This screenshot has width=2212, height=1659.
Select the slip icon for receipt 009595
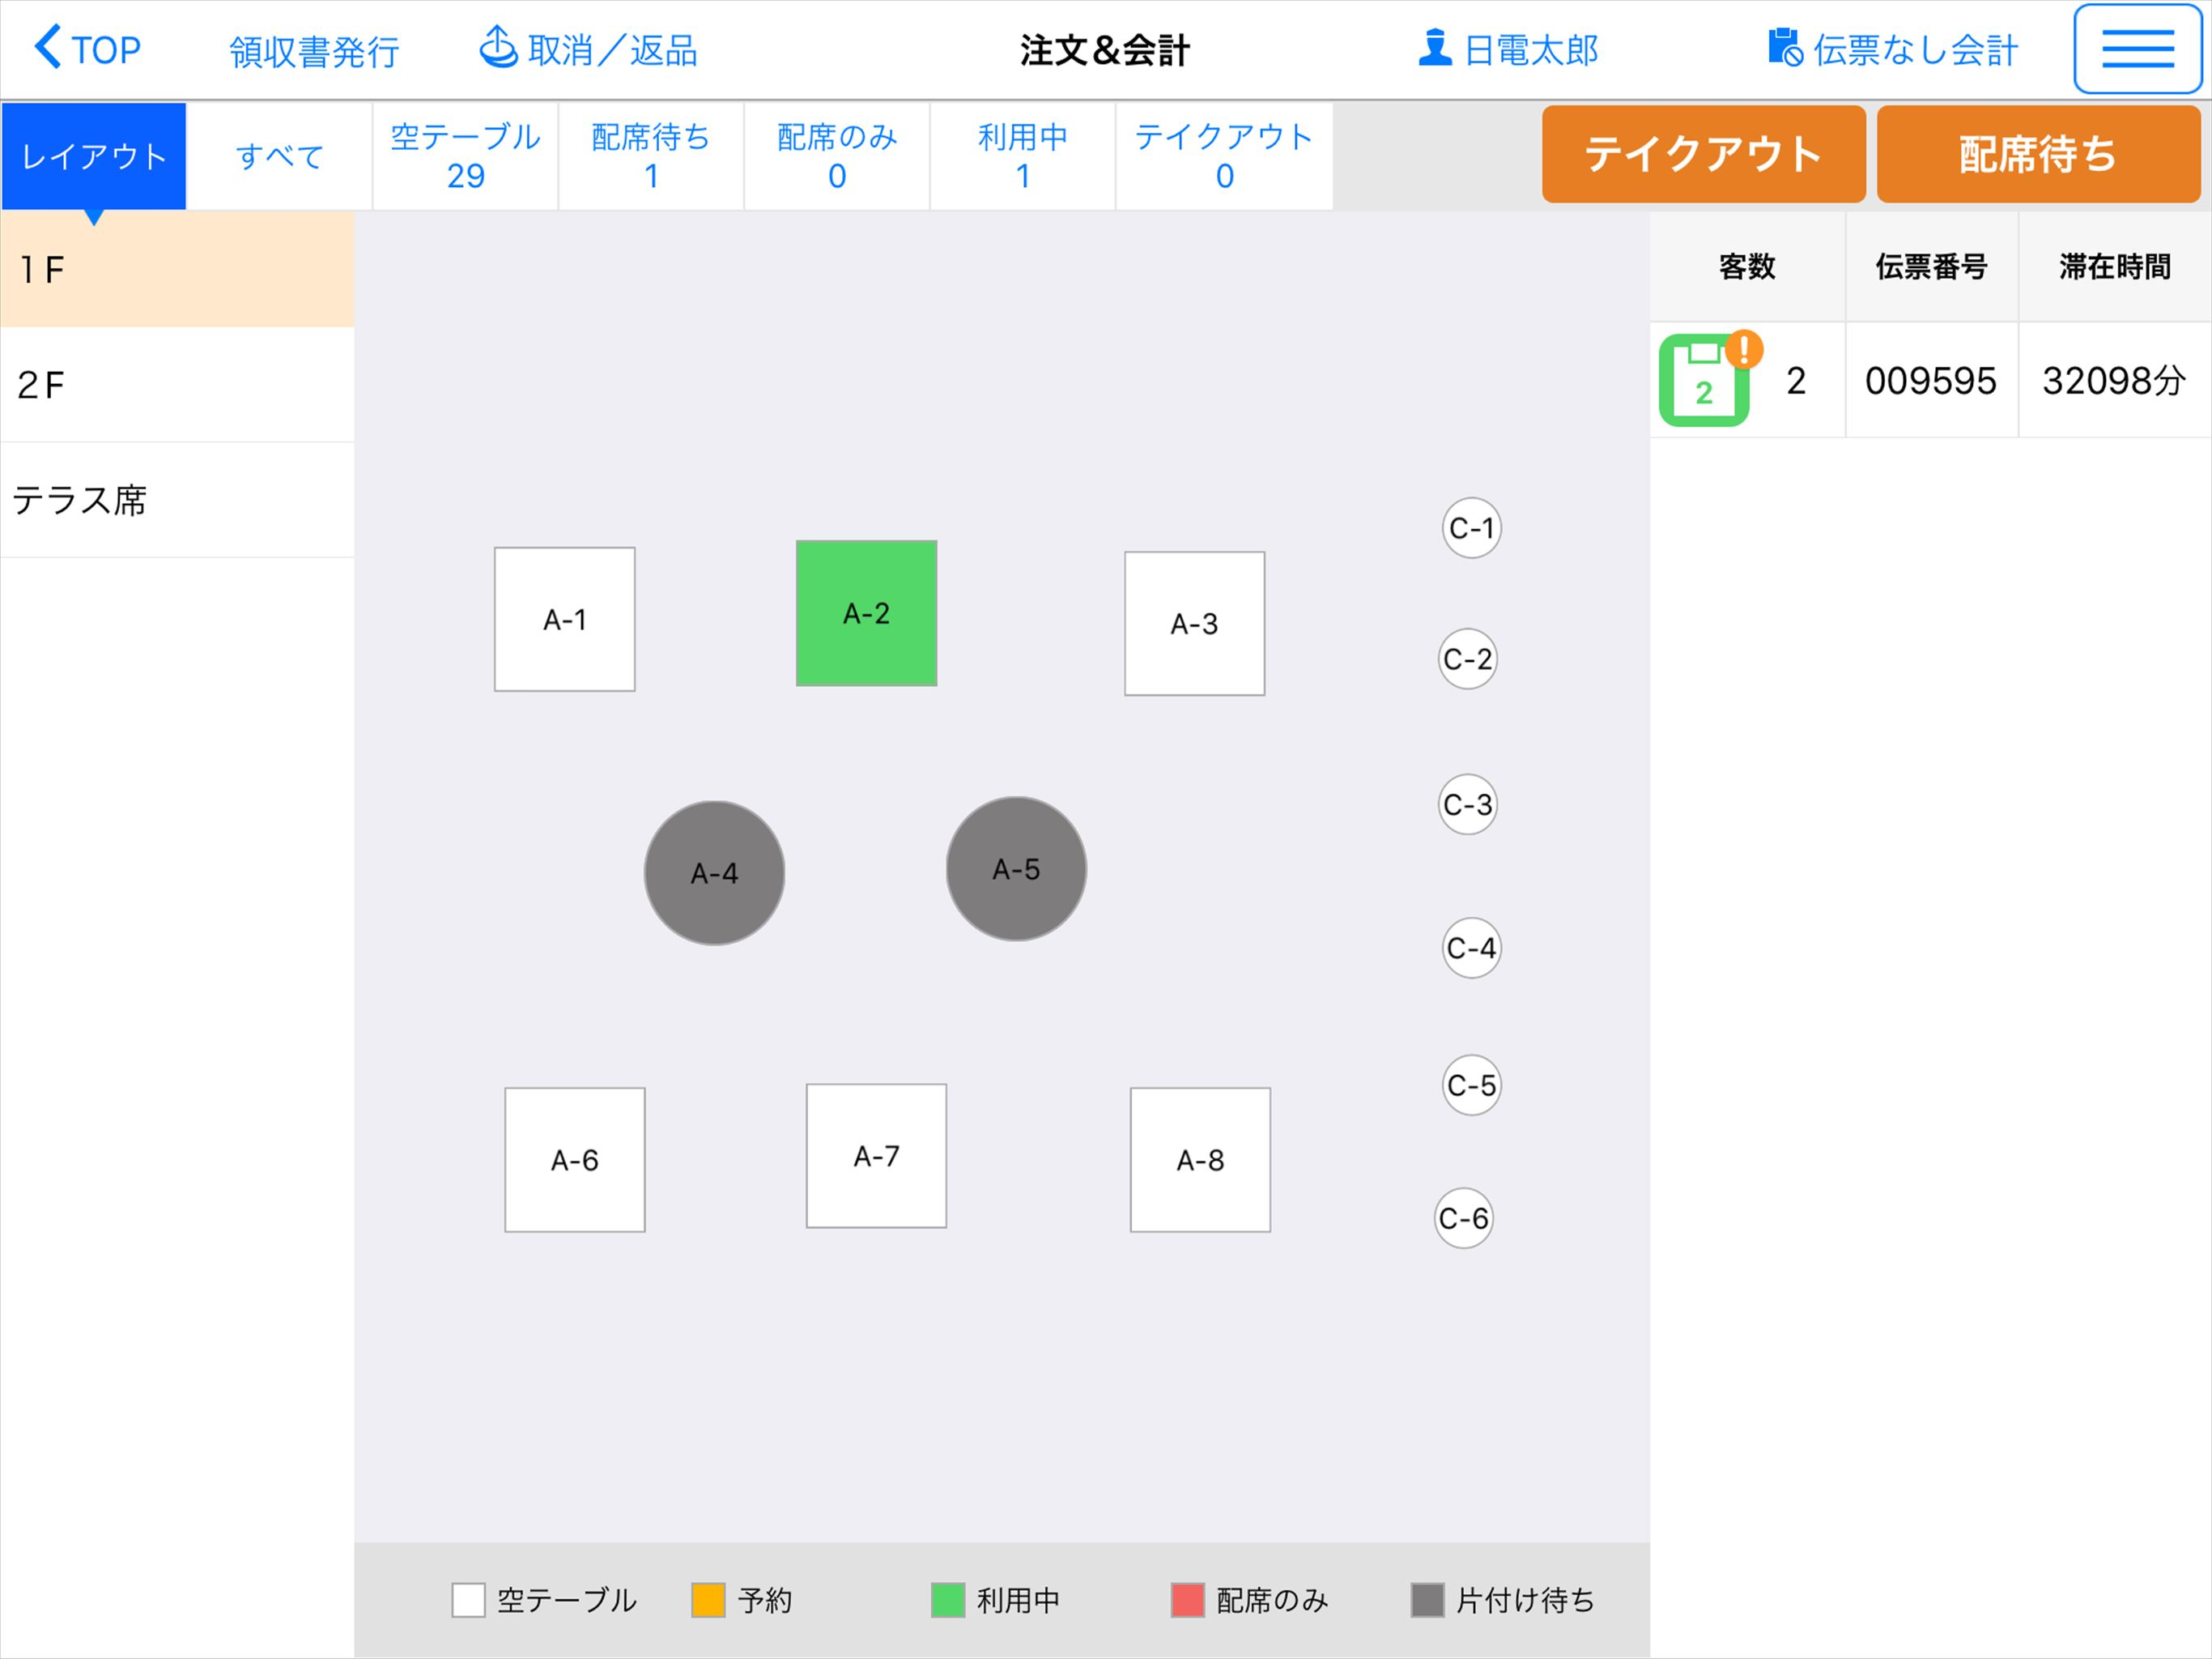(x=1706, y=380)
